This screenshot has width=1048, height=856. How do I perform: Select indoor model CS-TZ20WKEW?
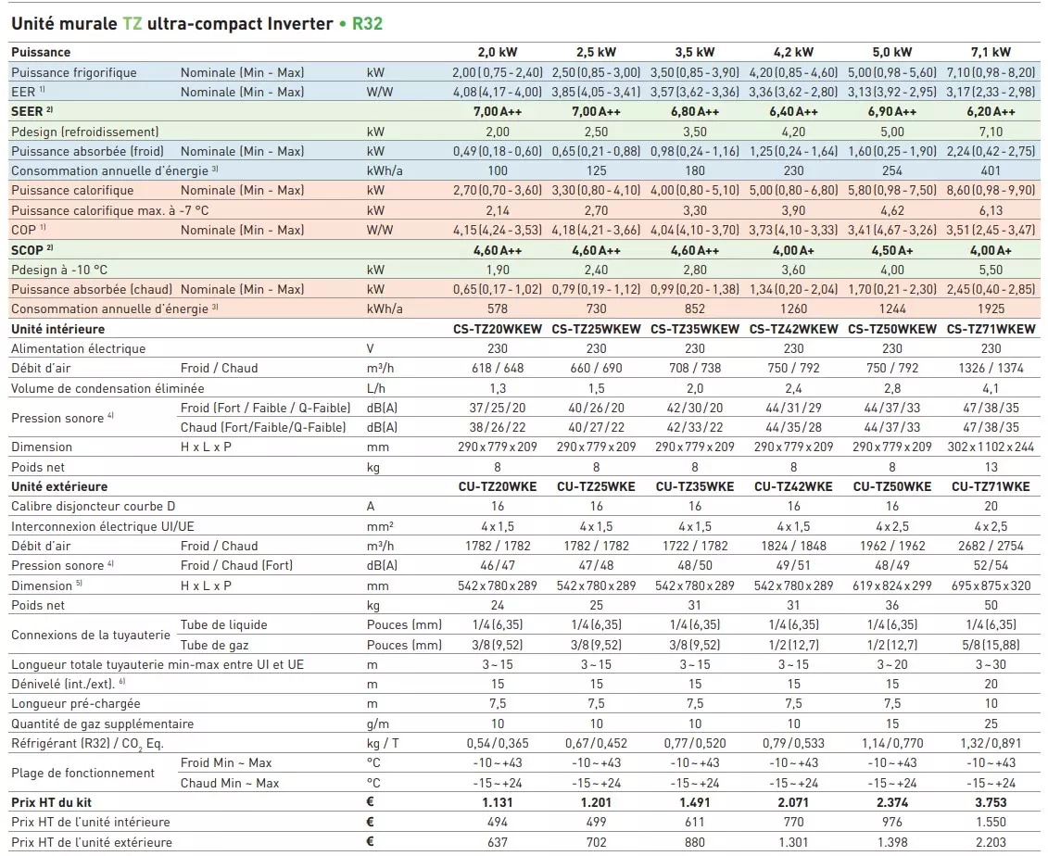click(x=498, y=329)
